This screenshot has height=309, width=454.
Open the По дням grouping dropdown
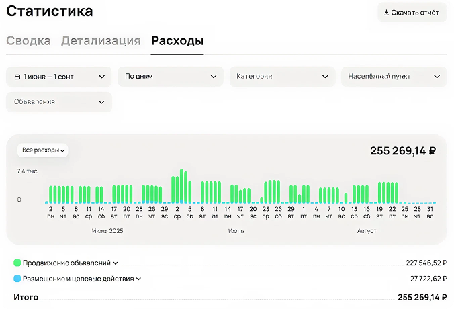pos(171,77)
